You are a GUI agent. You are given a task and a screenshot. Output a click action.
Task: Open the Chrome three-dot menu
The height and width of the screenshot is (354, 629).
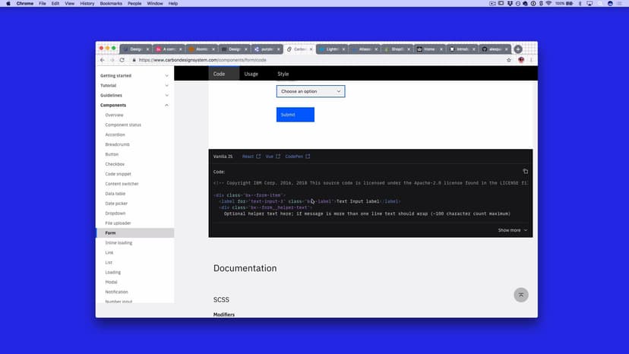[x=531, y=59]
